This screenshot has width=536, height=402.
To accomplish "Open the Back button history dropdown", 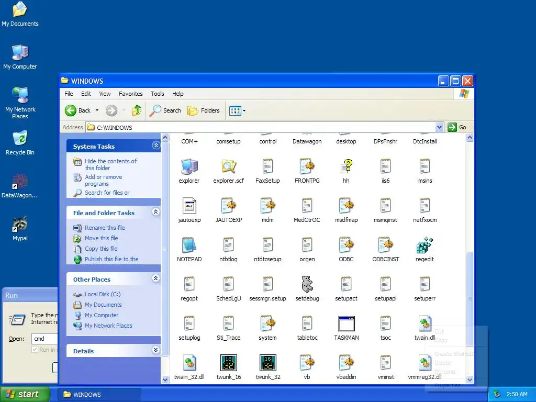I will (97, 110).
